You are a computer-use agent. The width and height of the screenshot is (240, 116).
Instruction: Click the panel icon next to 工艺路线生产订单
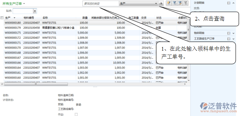click(229, 39)
